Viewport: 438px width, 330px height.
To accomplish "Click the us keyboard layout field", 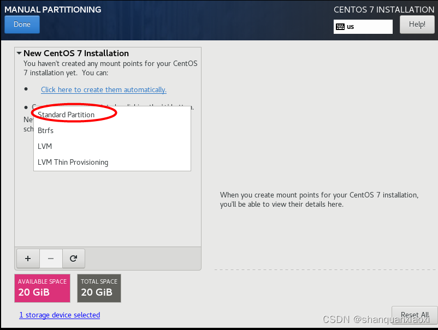I will click(x=363, y=27).
